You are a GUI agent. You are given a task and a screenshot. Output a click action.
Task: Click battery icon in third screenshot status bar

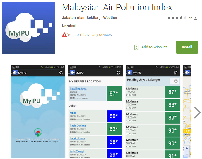167,67
